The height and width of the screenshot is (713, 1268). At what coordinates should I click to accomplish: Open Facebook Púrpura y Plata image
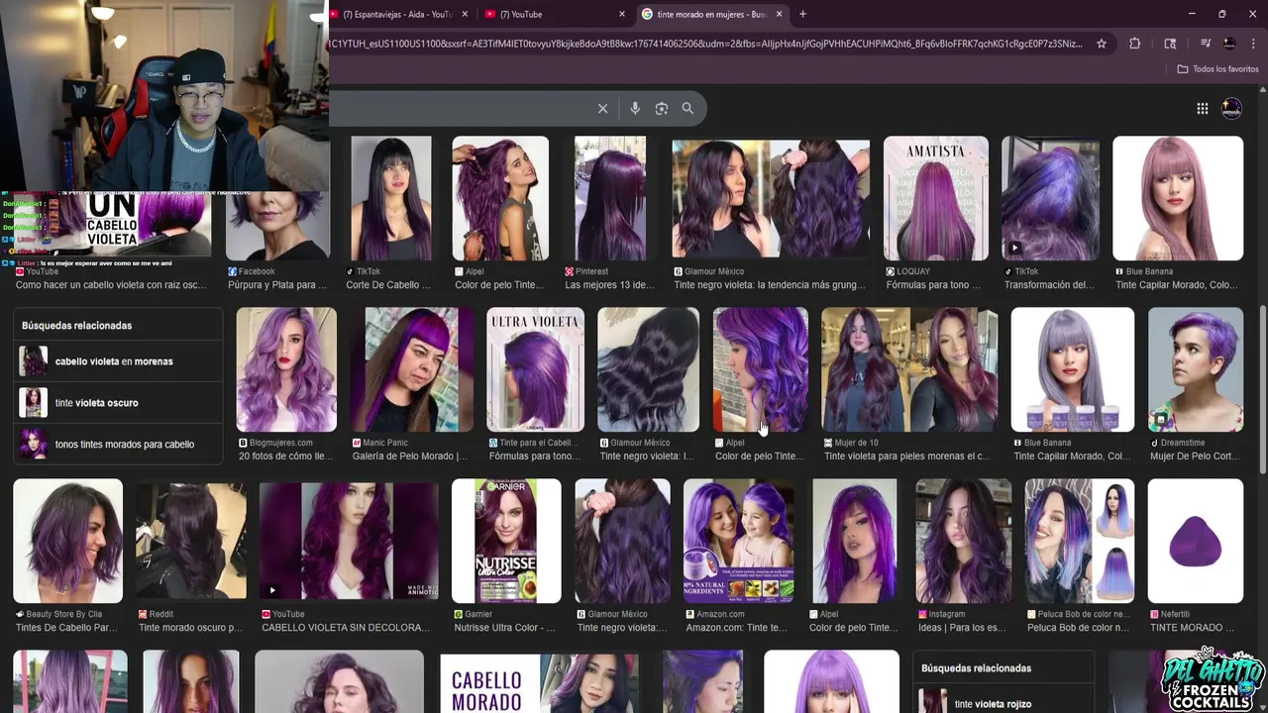click(277, 226)
